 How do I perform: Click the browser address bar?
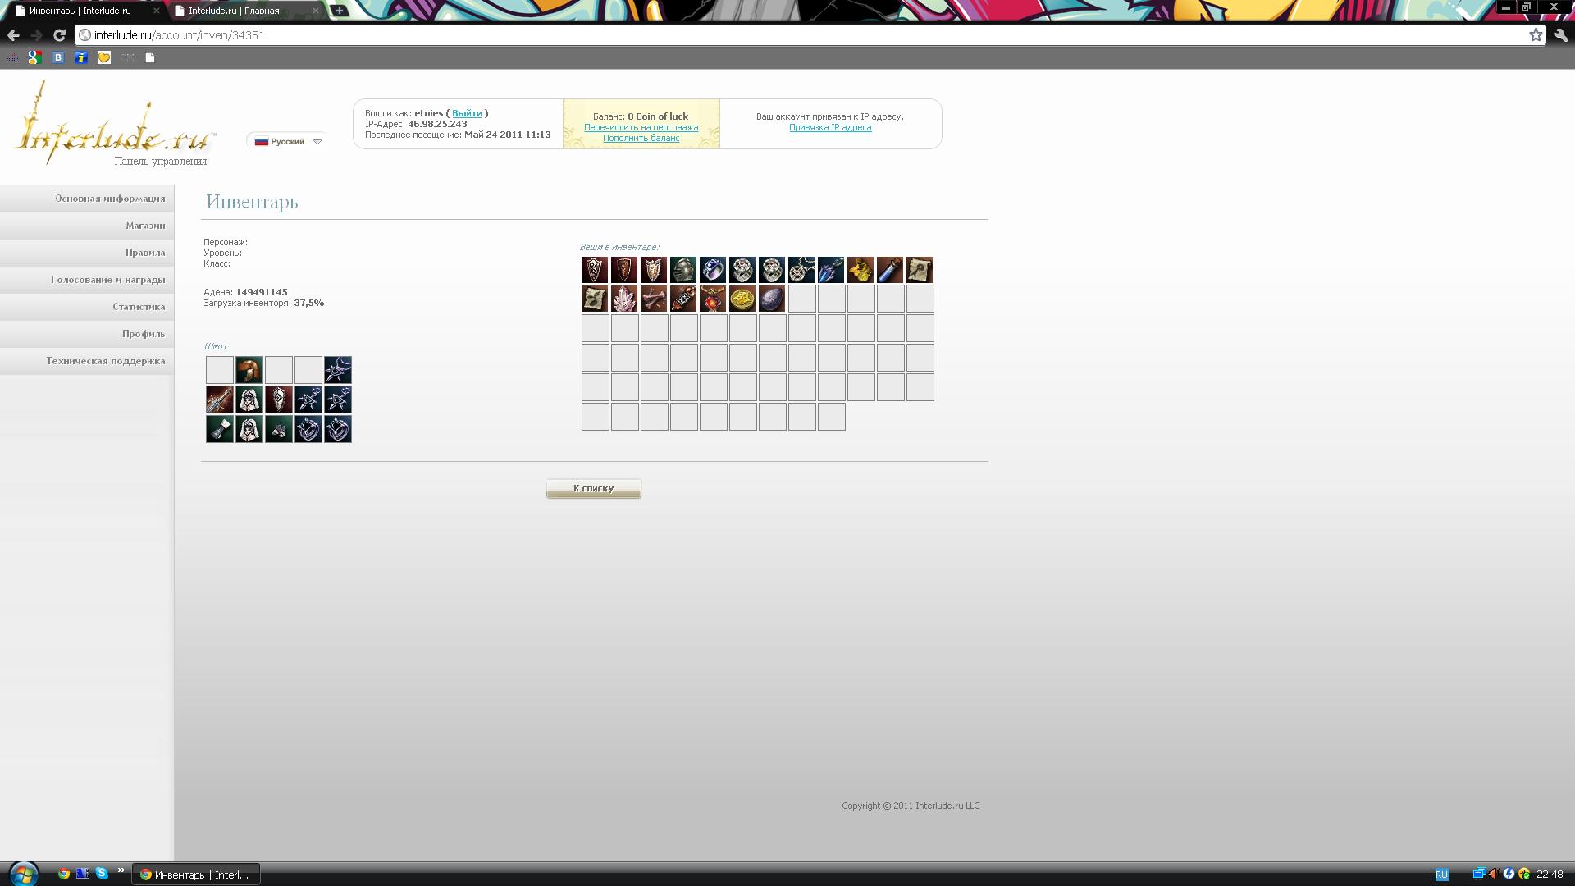tap(738, 35)
